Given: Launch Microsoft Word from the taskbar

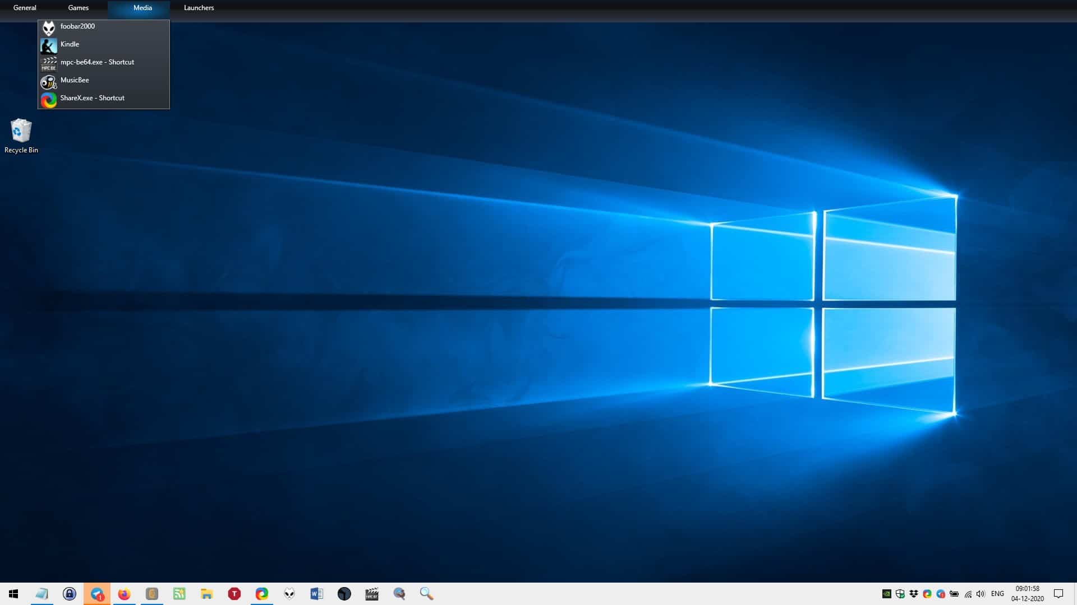Looking at the screenshot, I should point(317,594).
